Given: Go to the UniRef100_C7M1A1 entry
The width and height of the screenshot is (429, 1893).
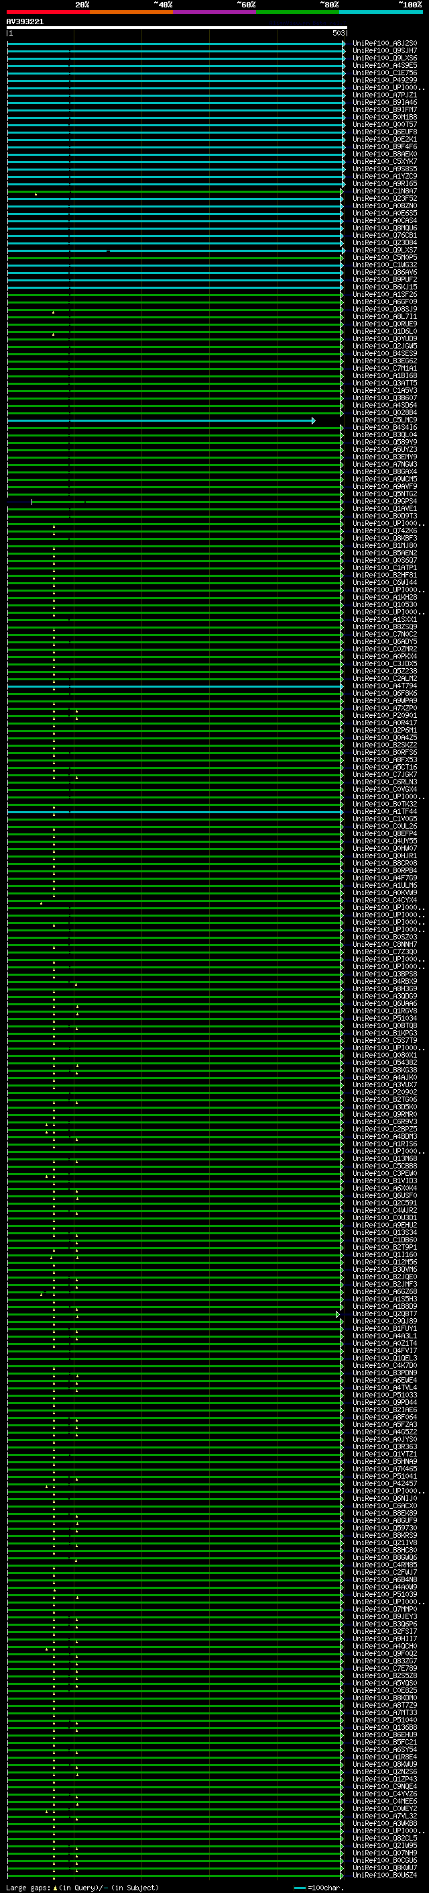Looking at the screenshot, I should click(x=384, y=368).
